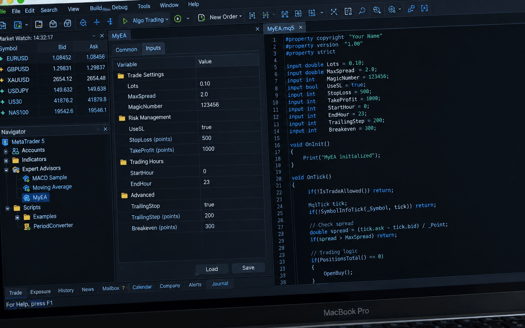Screen dimensions: 525x328
Task: Click the zoom-out magnifier icon beside the crosshair
Action: point(83,22)
